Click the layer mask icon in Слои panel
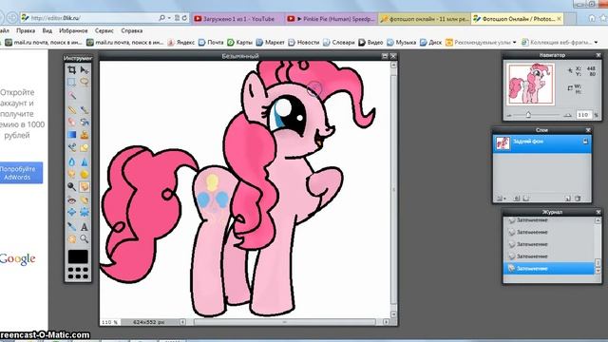This screenshot has width=608, height=342. click(517, 199)
